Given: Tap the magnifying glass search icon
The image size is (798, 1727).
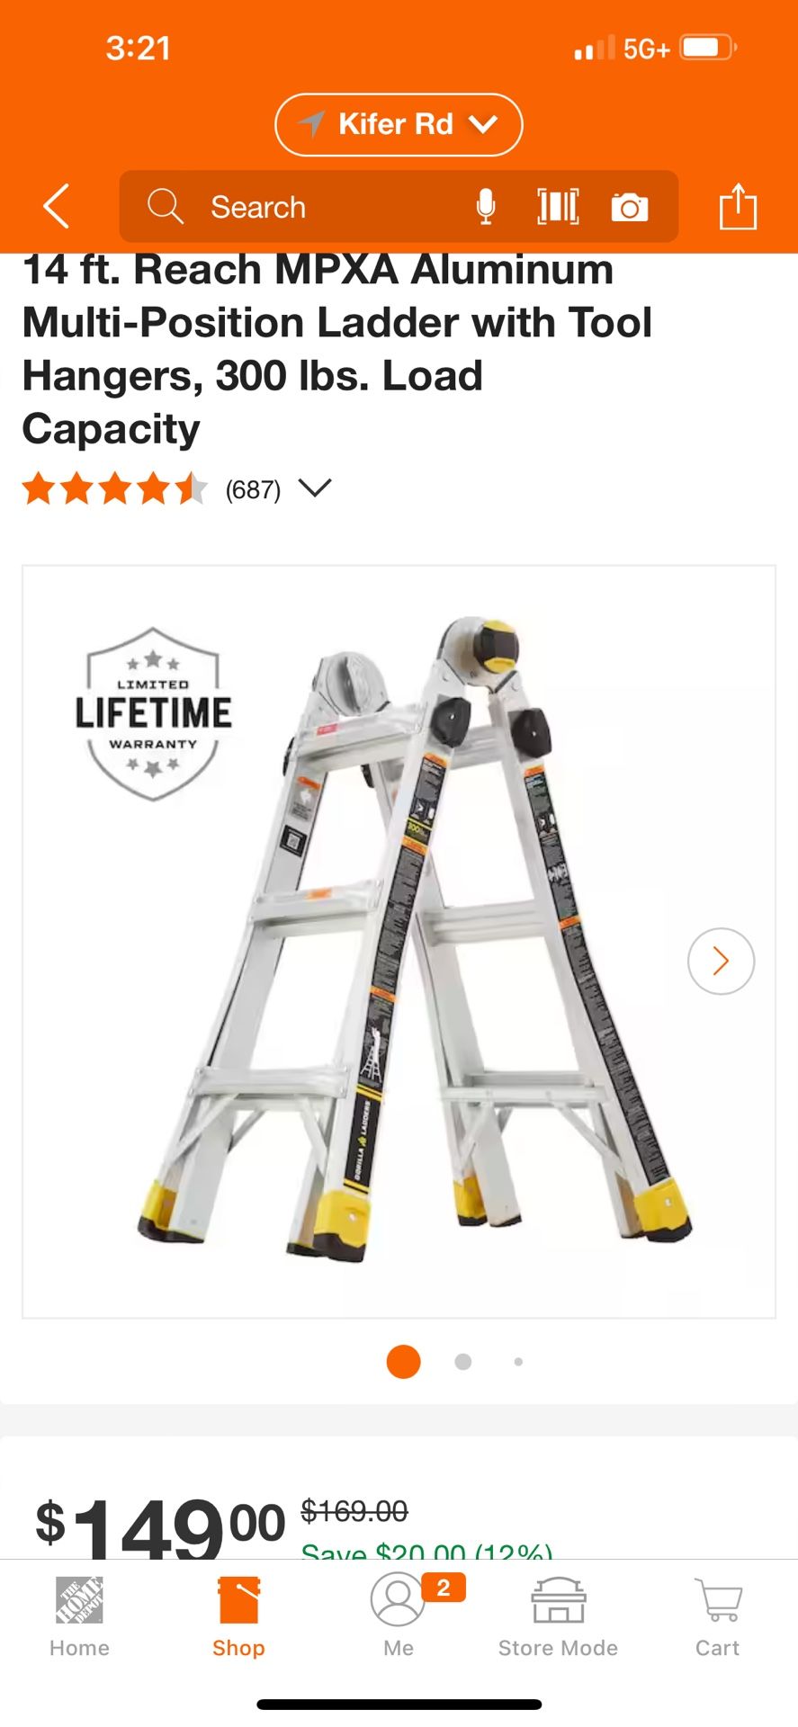Looking at the screenshot, I should pyautogui.click(x=166, y=206).
